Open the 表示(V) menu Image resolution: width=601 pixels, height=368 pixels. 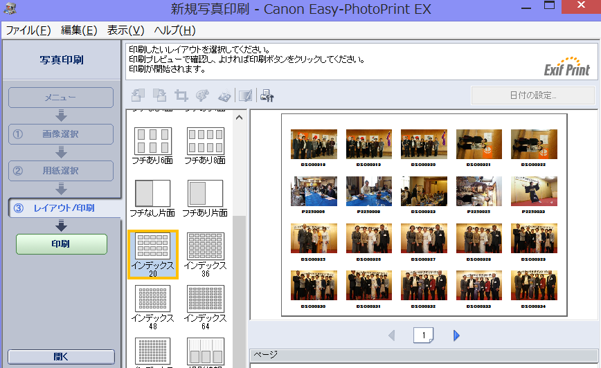[125, 30]
